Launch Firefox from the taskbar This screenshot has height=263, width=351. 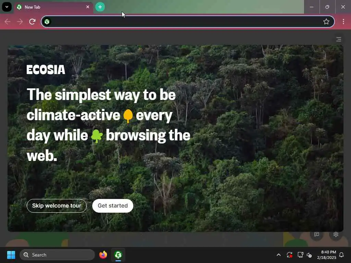tap(103, 255)
